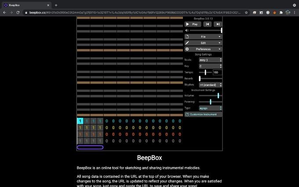This screenshot has width=299, height=187.
Task: Click the tempo number field showing 150
Action: [x=217, y=73]
